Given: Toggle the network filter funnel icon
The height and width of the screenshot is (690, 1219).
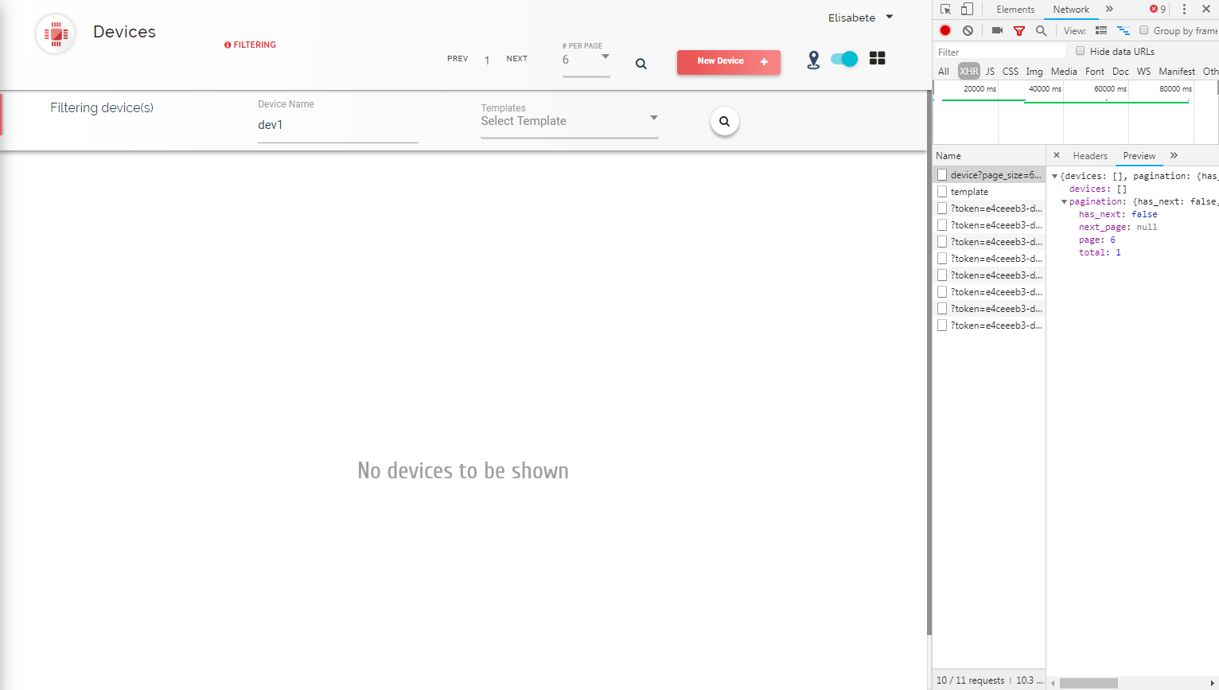Looking at the screenshot, I should (1018, 31).
